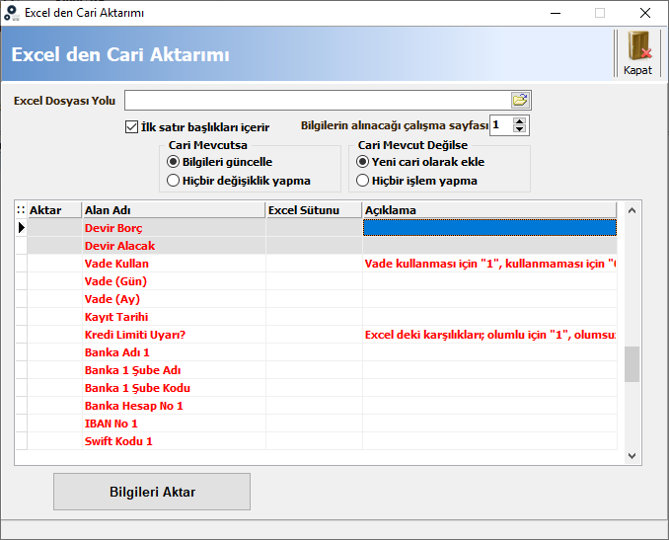Minimize the Excel den Cari Aktarımı window
The height and width of the screenshot is (540, 669).
[556, 13]
